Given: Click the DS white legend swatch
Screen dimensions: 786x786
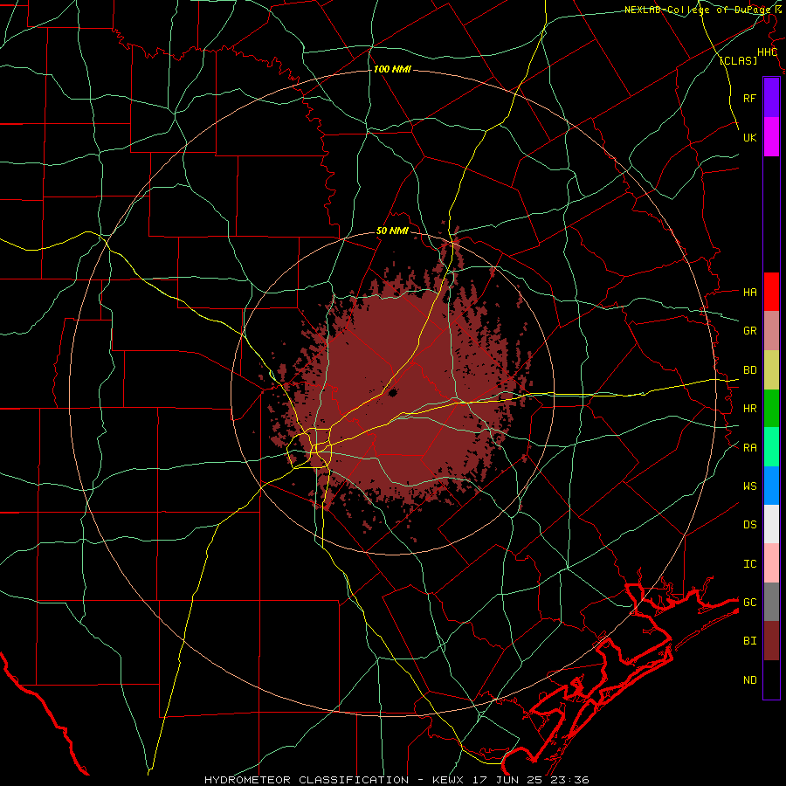Looking at the screenshot, I should tap(771, 524).
